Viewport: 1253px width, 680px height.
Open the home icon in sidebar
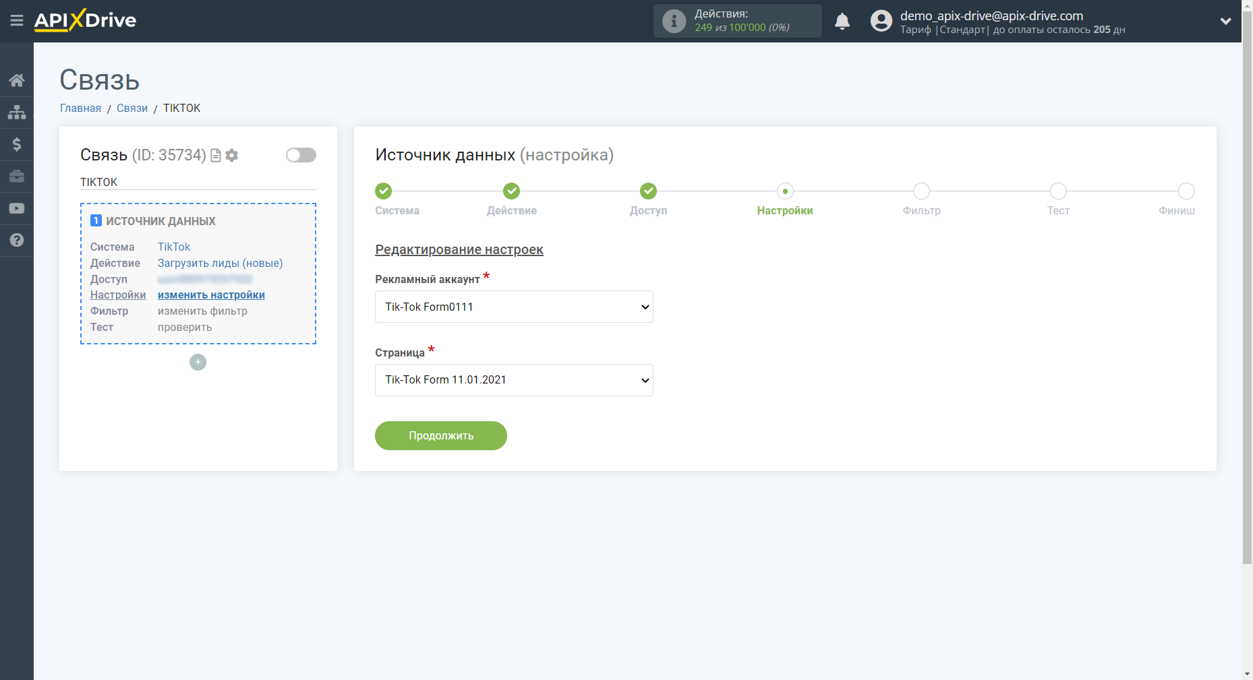point(17,80)
